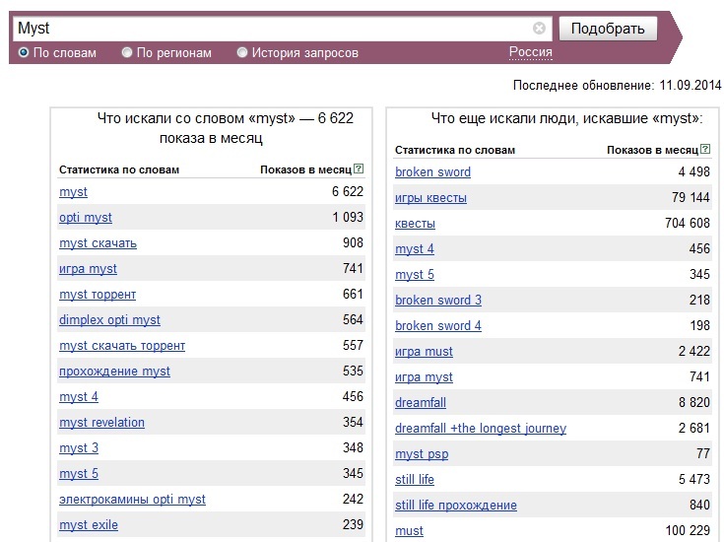The height and width of the screenshot is (542, 724).
Task: Open help icon in right table header
Action: coord(705,149)
